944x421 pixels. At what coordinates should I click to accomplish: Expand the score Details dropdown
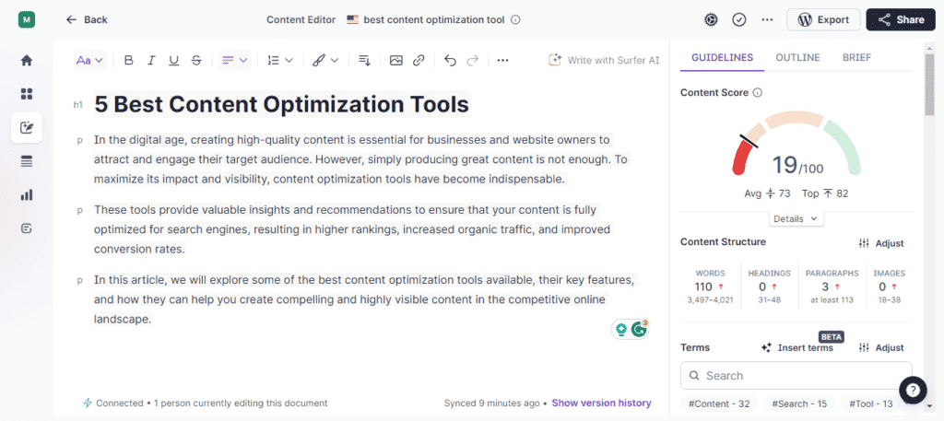[796, 219]
